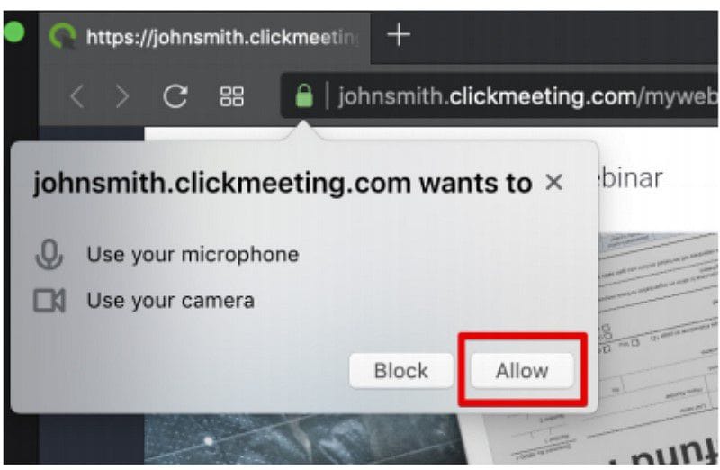
Task: Click the 'johnsmith.clickmeeting.com wants to' popup title
Action: pyautogui.click(x=283, y=183)
